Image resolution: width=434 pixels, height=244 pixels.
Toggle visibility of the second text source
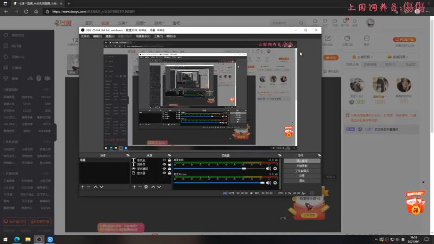click(x=164, y=164)
